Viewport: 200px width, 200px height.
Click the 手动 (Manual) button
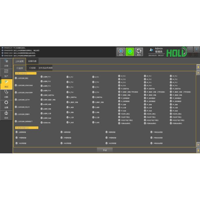click(105, 150)
